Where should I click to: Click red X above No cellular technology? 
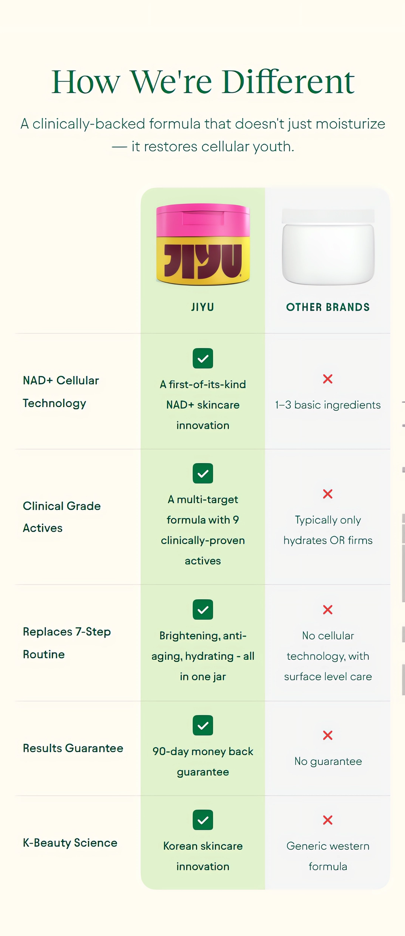[x=328, y=610]
